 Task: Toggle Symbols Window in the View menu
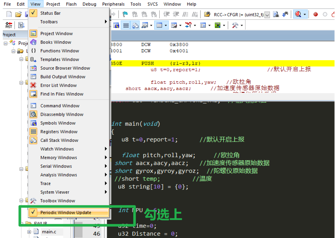coord(69,123)
